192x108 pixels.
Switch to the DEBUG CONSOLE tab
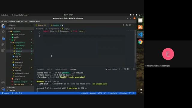(x=61, y=69)
